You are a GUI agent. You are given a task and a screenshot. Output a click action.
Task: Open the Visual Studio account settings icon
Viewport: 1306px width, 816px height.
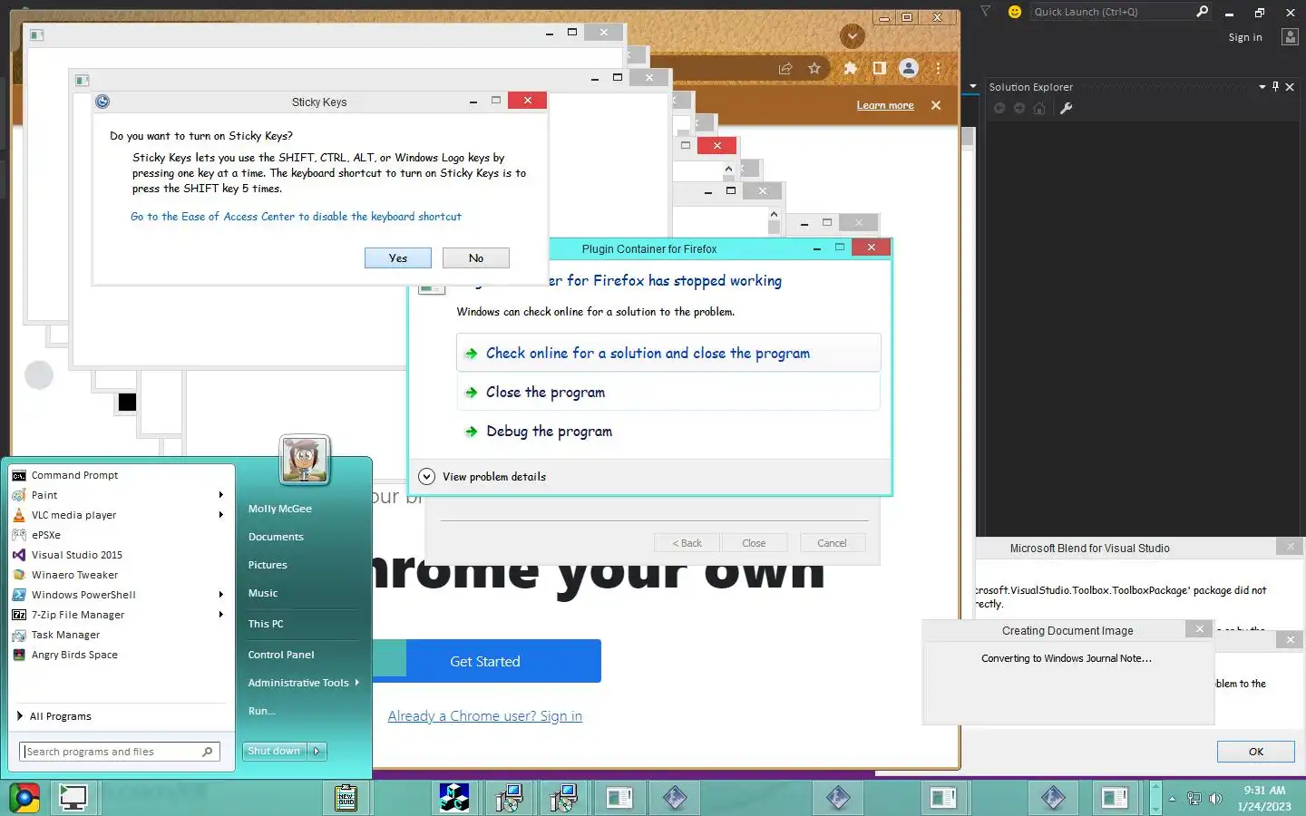pyautogui.click(x=1290, y=37)
